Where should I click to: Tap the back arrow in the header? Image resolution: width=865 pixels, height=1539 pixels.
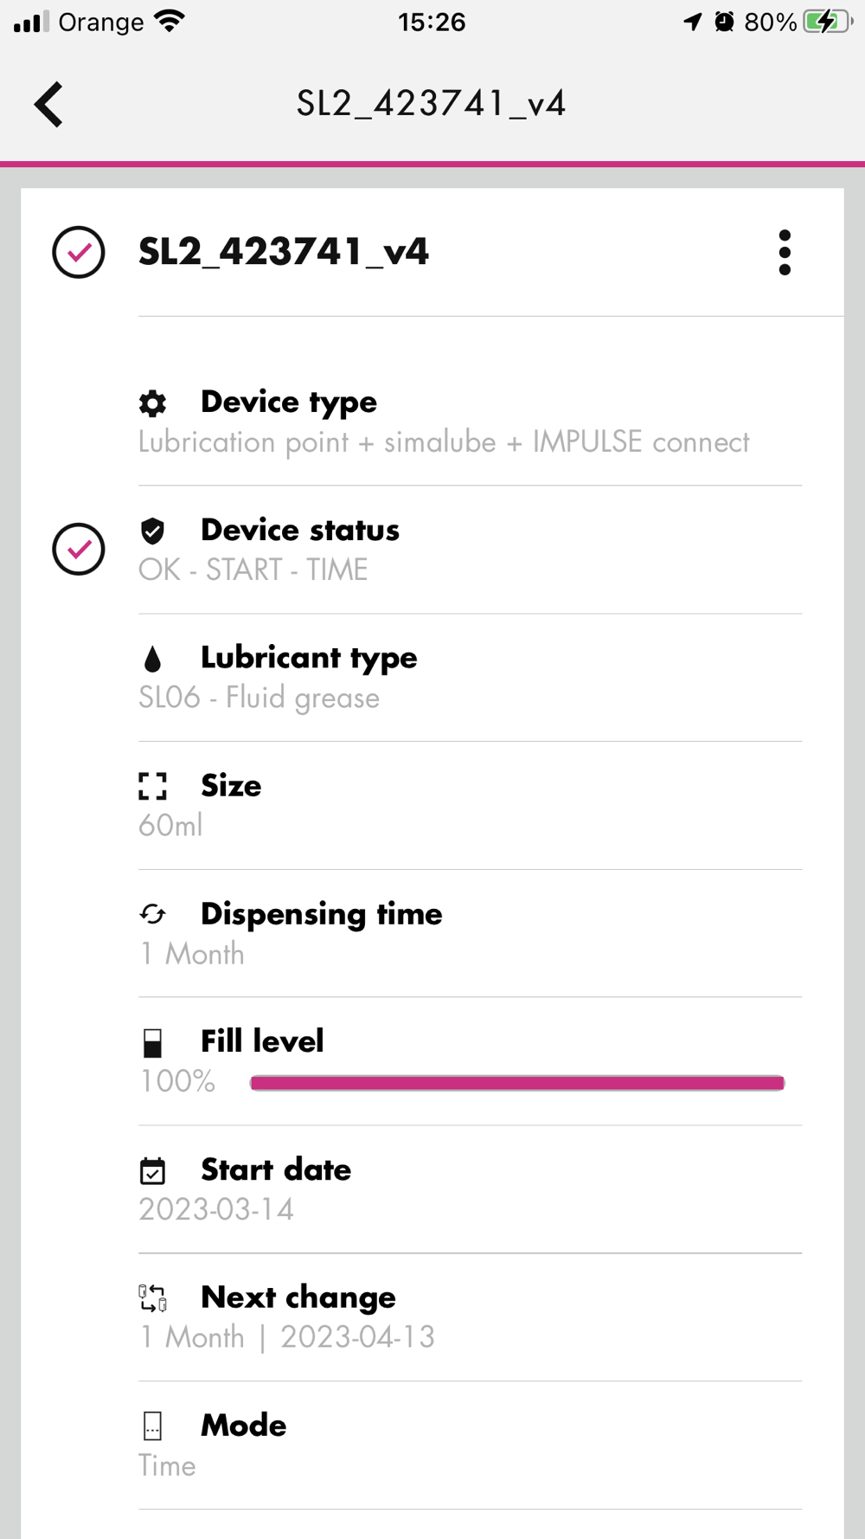[49, 105]
